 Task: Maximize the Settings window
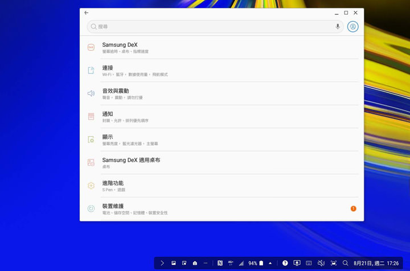(346, 13)
